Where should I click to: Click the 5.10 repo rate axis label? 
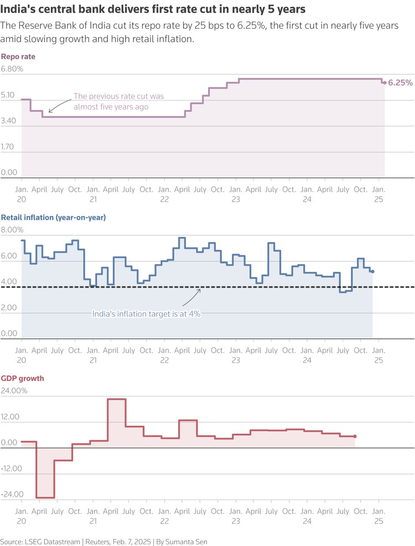pos(10,95)
